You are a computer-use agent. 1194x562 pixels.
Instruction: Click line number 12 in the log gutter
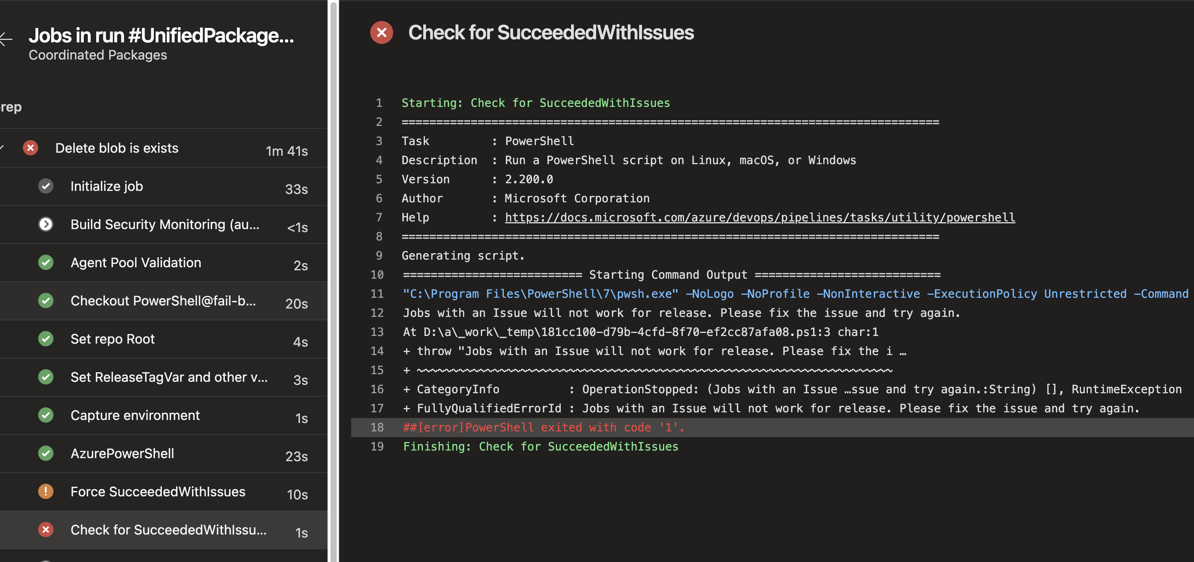coord(377,313)
